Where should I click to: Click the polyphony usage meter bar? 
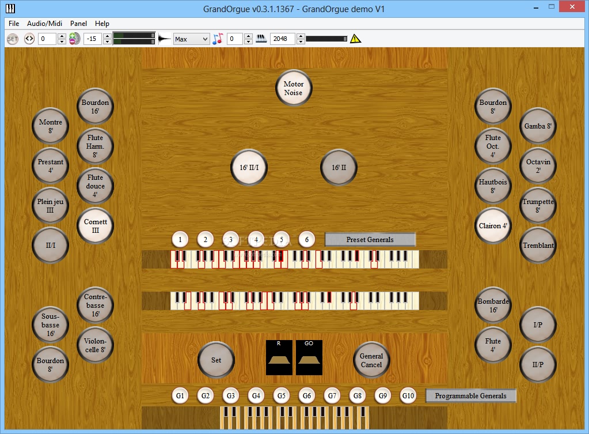point(327,39)
